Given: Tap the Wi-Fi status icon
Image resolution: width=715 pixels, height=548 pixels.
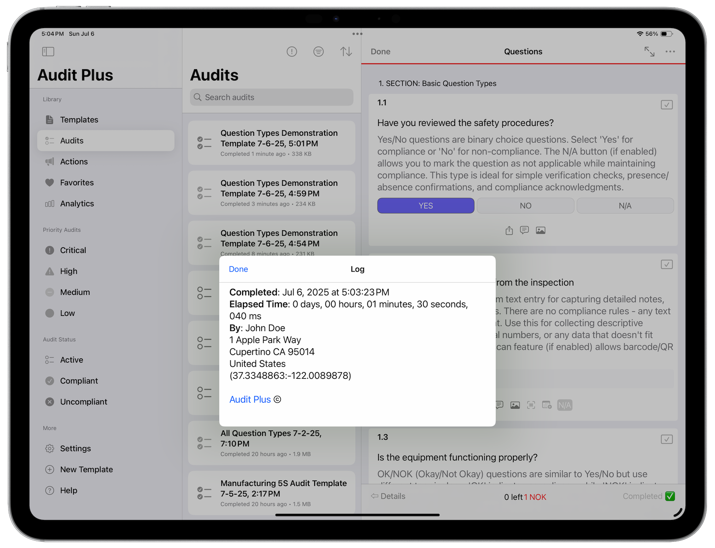Looking at the screenshot, I should (640, 34).
